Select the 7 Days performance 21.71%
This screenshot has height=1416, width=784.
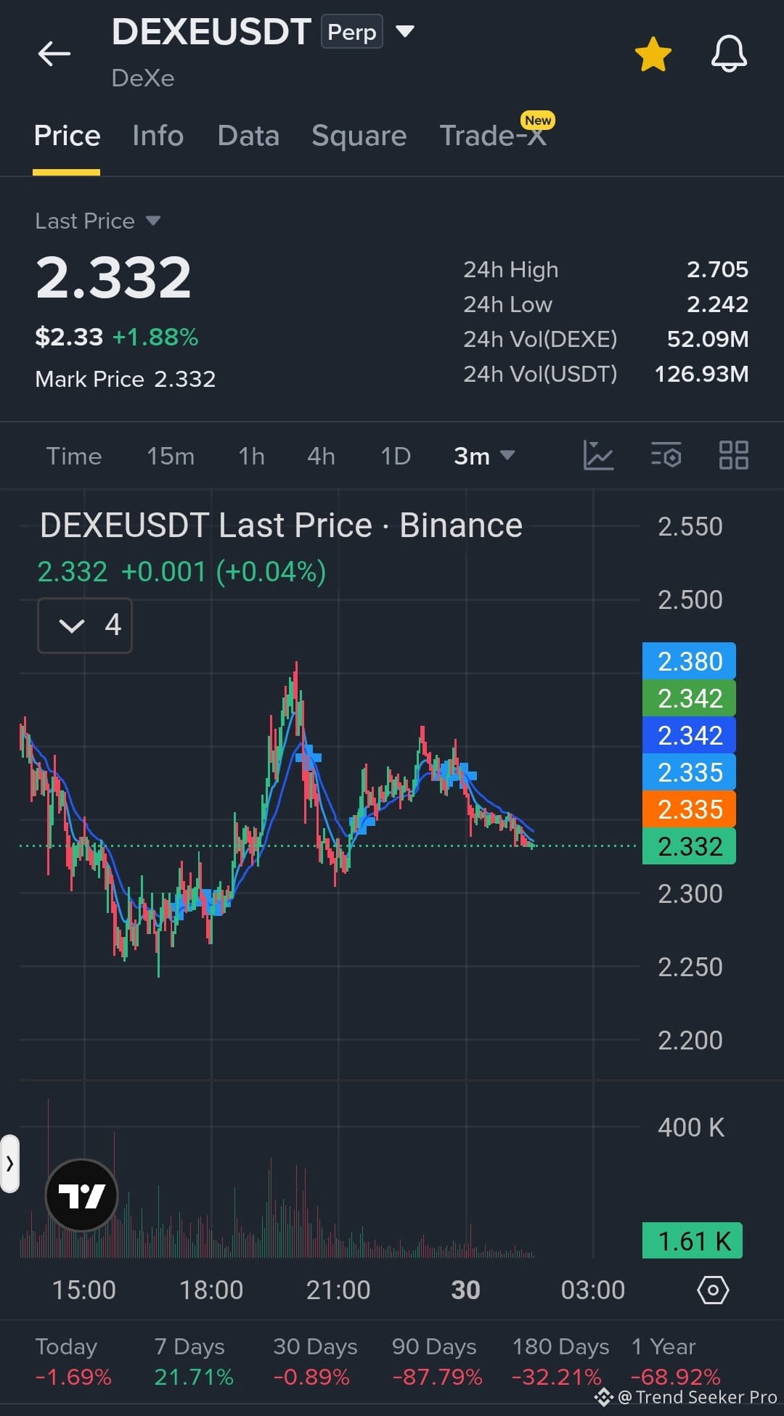pos(193,1362)
